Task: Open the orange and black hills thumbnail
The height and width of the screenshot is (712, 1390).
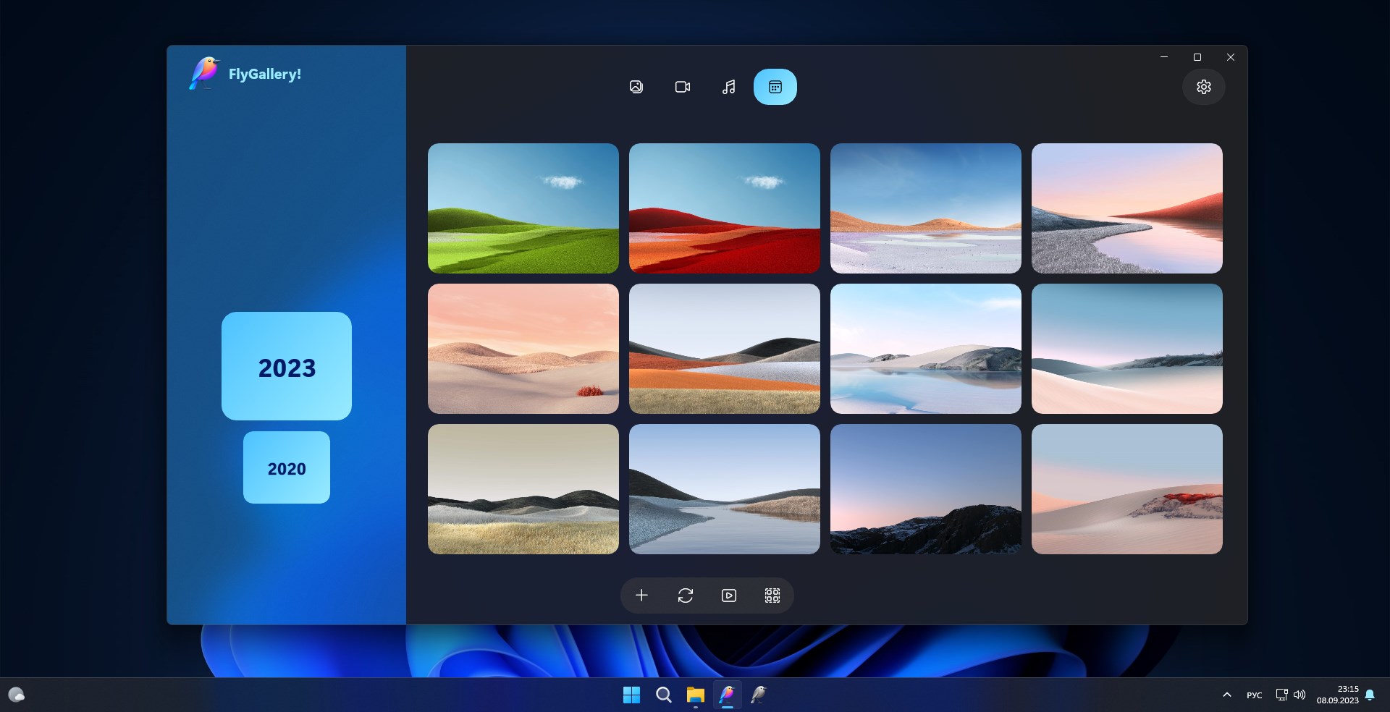Action: (725, 349)
